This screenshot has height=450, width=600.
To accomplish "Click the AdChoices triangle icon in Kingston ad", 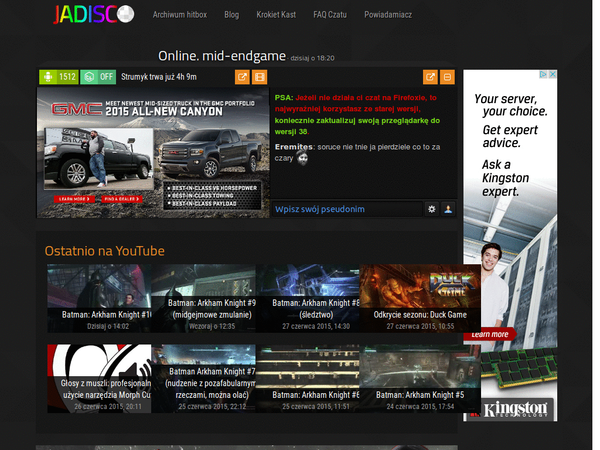I will click(543, 74).
